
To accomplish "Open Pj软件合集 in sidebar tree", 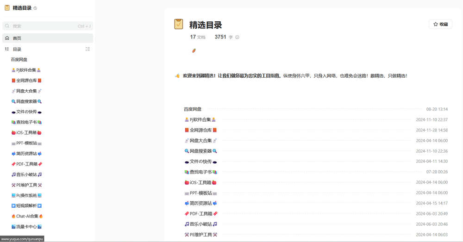I will click(26, 70).
